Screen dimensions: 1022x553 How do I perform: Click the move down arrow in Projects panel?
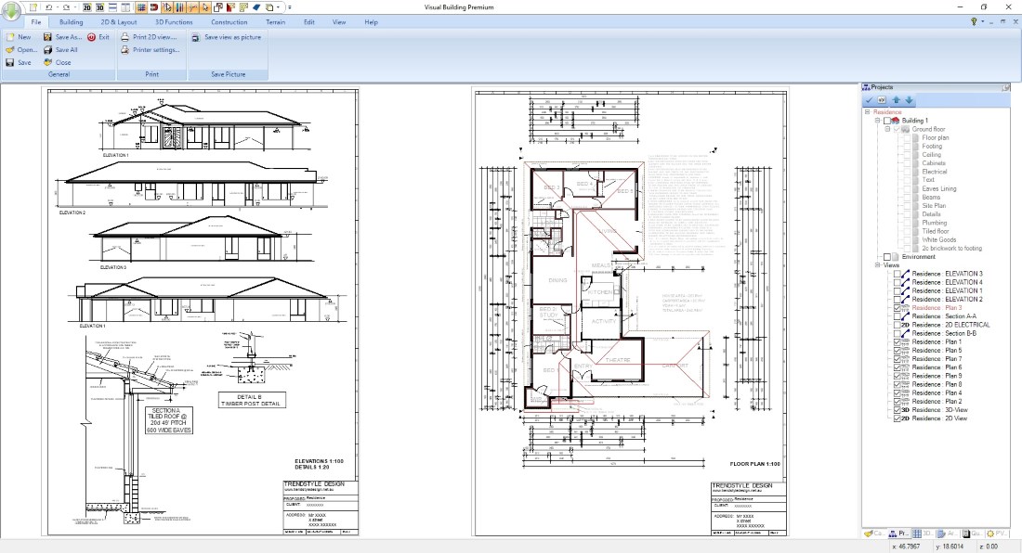click(x=910, y=100)
